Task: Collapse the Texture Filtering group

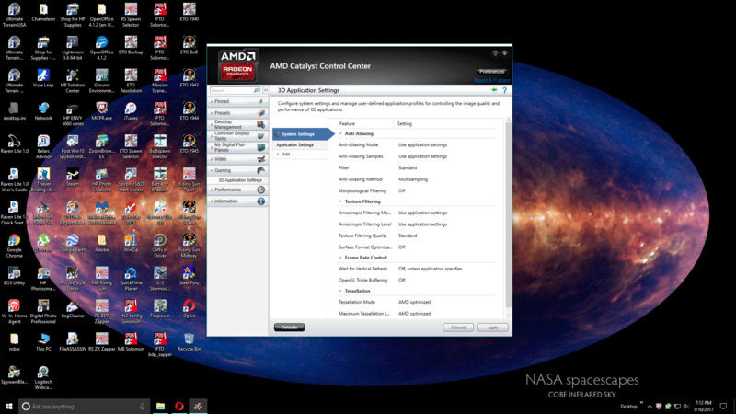Action: tap(340, 201)
